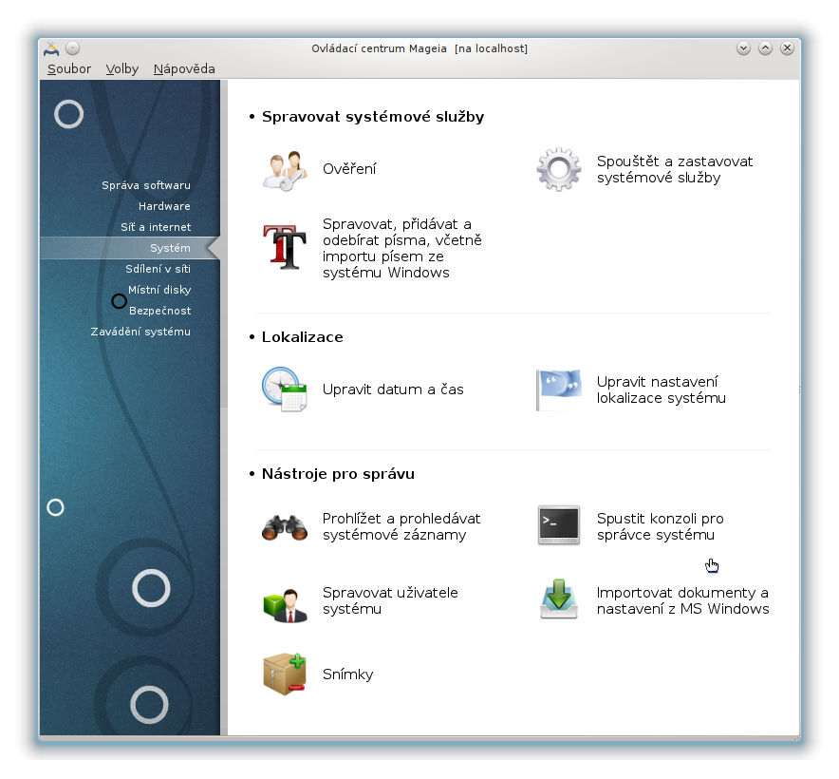Click the Lokalizace section heading
Screen dimensions: 839x779
click(303, 337)
